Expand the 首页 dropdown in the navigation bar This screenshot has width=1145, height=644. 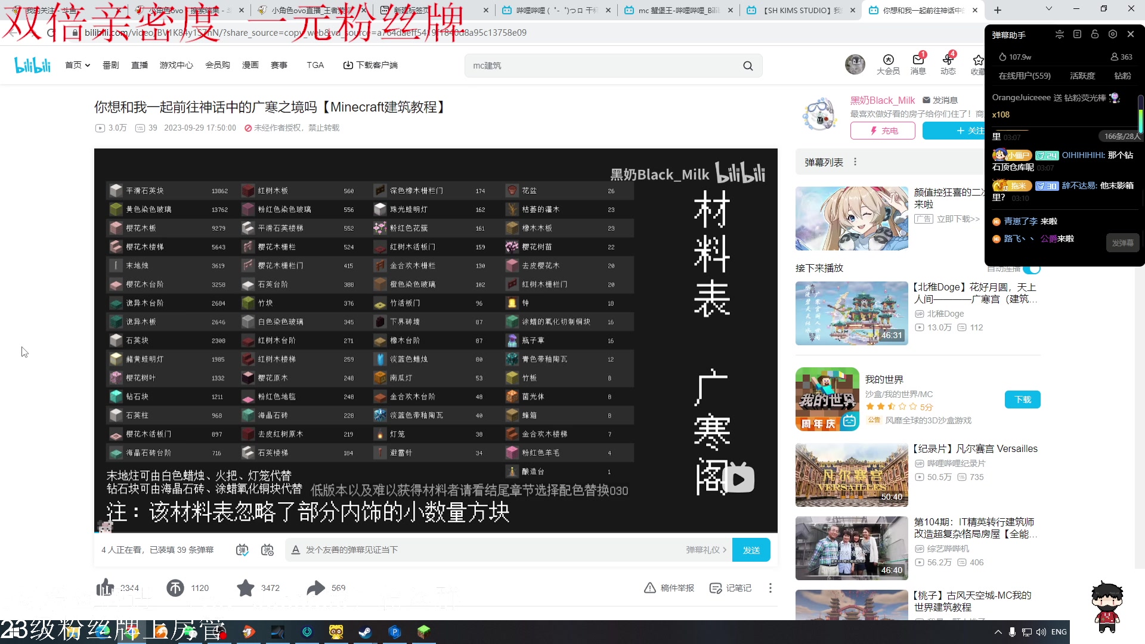(87, 65)
